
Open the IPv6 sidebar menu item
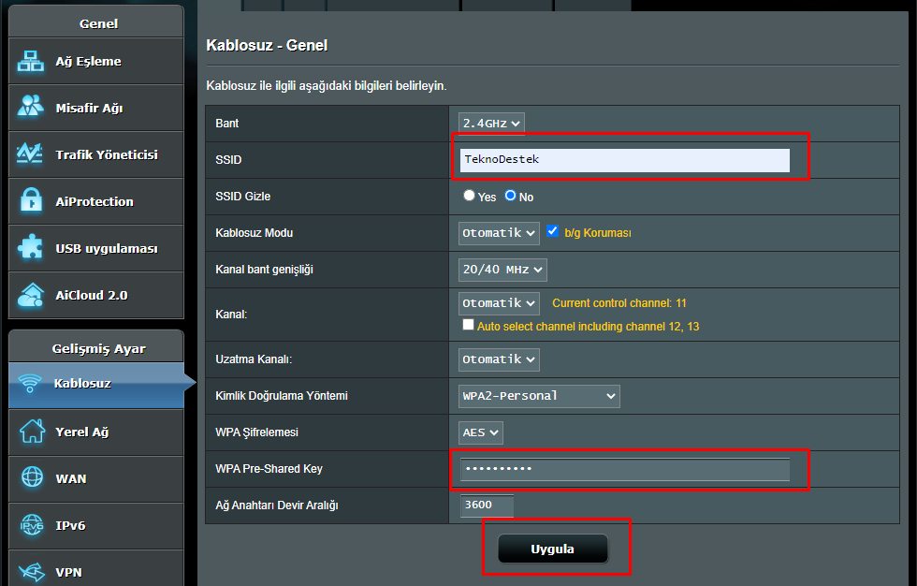(70, 525)
